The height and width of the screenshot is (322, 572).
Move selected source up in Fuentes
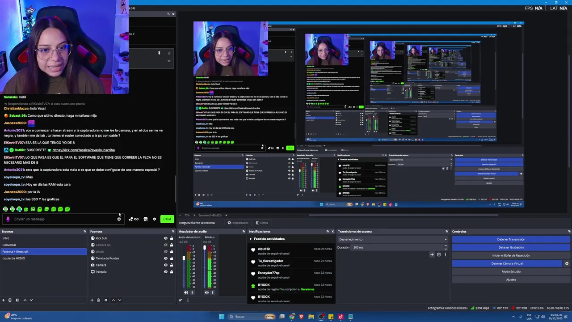[x=113, y=300]
